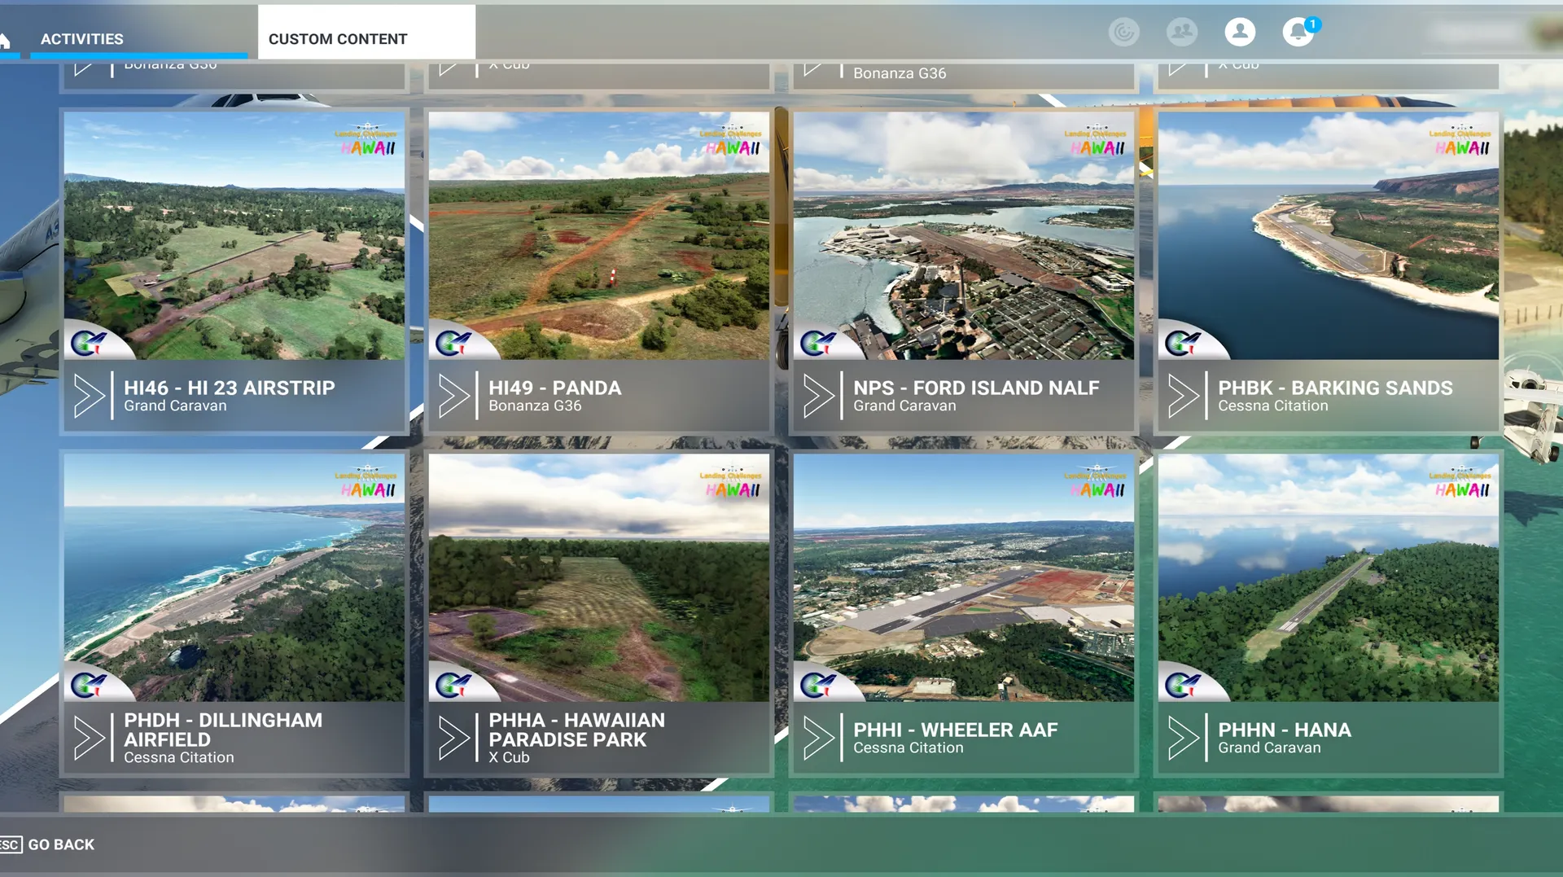Open the HI49 - Panda preview image
This screenshot has width=1563, height=877.
coord(599,235)
